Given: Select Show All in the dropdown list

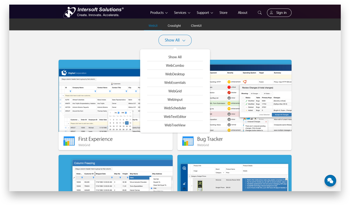Looking at the screenshot, I should pyautogui.click(x=175, y=57).
